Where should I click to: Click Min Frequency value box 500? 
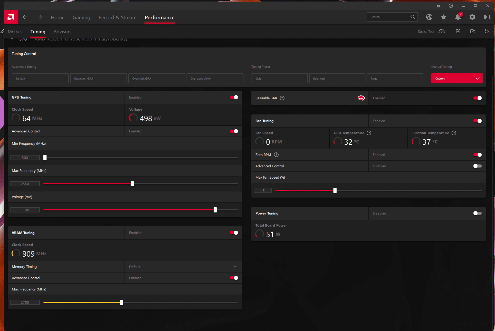[25, 158]
